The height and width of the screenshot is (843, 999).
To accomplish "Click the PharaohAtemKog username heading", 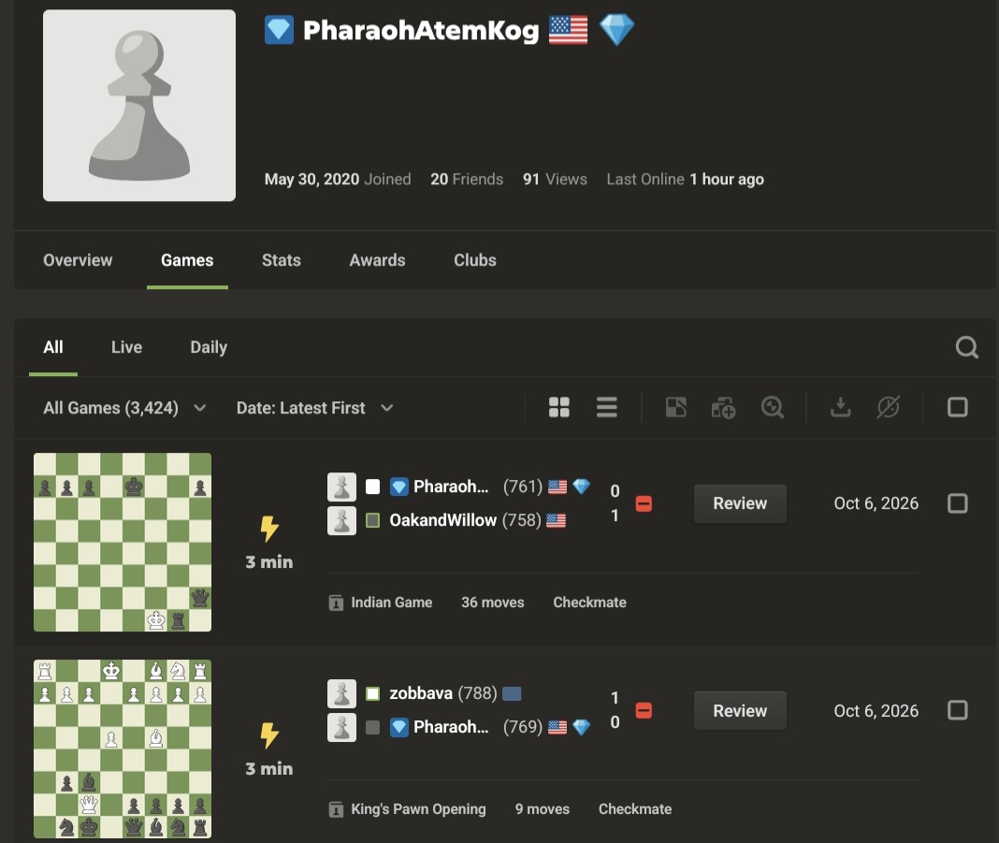I will coord(421,30).
